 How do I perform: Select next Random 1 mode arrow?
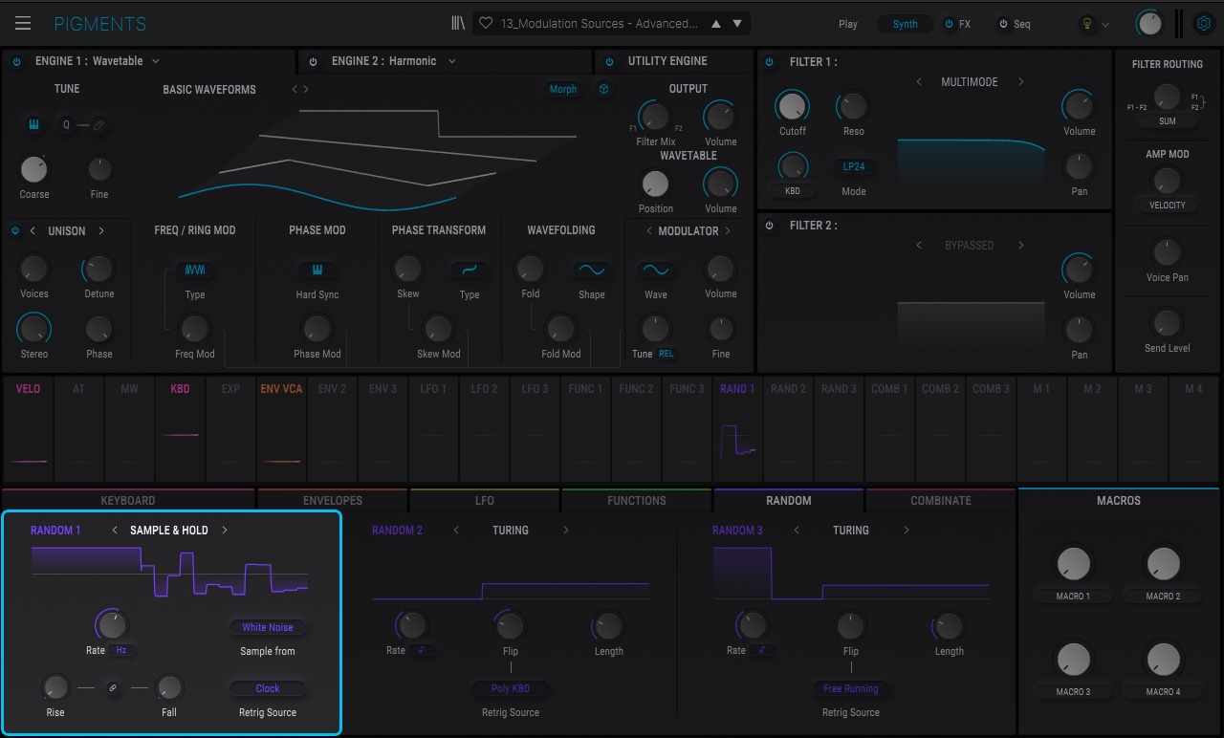tap(225, 531)
